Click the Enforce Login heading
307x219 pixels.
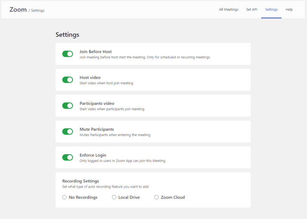(x=93, y=155)
